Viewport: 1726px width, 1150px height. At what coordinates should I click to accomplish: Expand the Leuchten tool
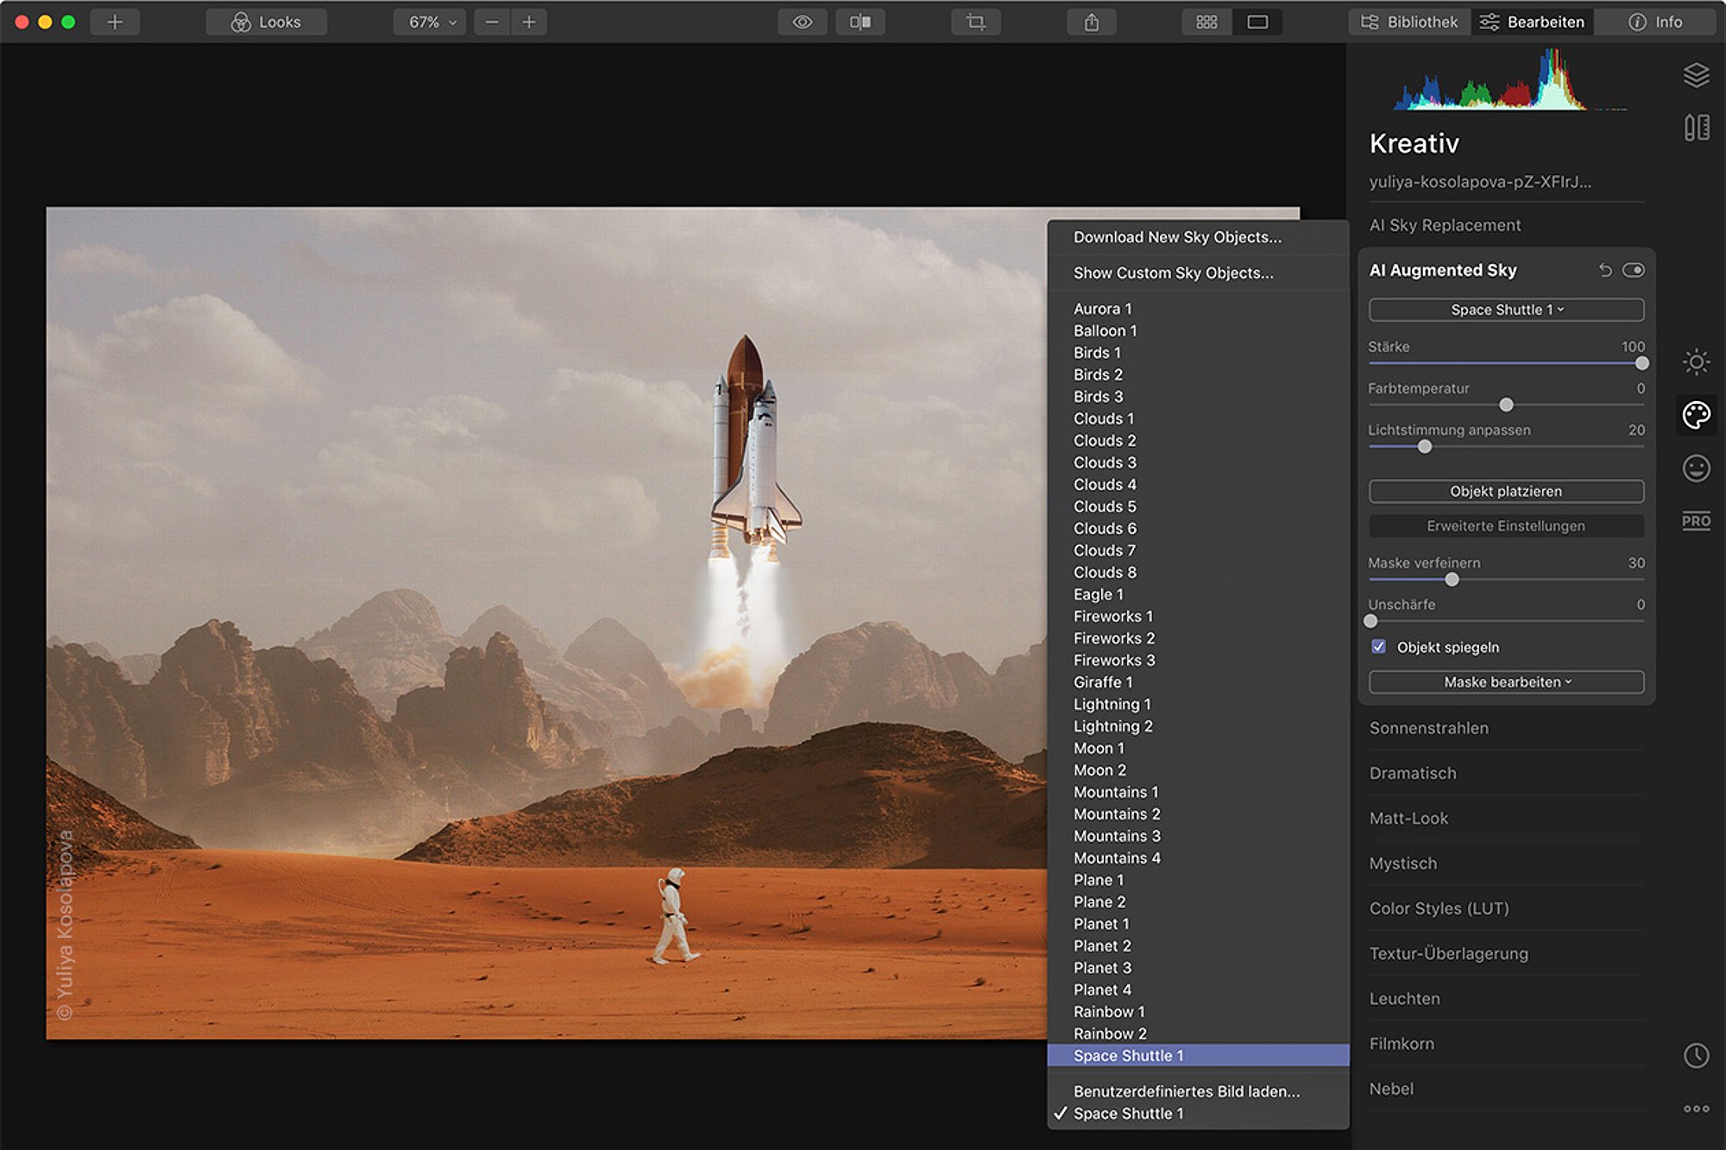(x=1404, y=998)
